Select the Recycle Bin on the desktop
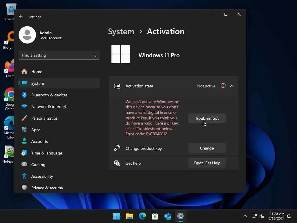 pyautogui.click(x=9, y=12)
